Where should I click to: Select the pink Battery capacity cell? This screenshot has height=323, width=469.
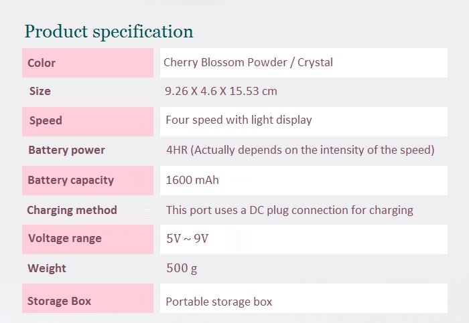[x=88, y=181]
